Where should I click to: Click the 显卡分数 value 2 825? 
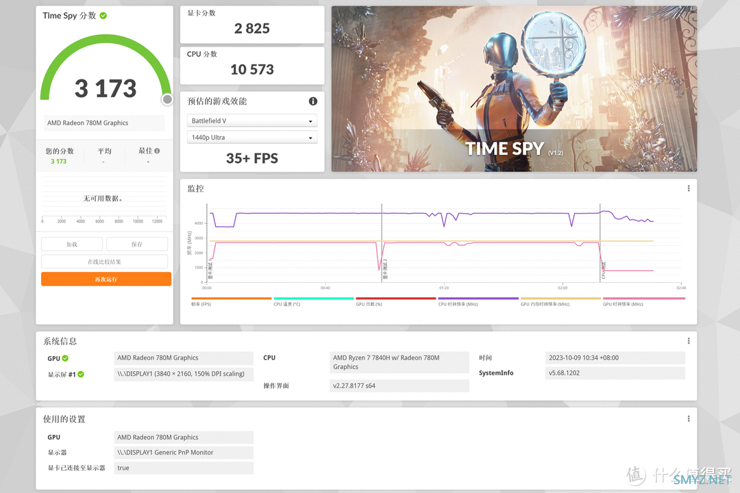pyautogui.click(x=252, y=29)
